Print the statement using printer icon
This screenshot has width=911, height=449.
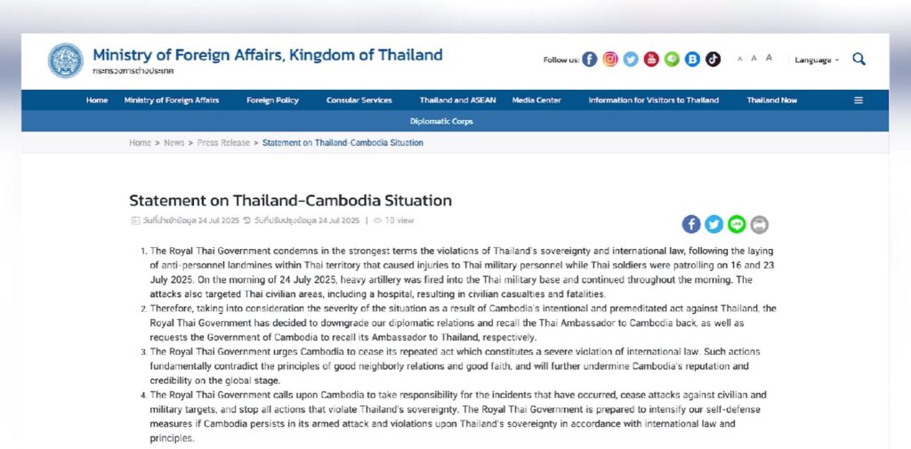[759, 224]
